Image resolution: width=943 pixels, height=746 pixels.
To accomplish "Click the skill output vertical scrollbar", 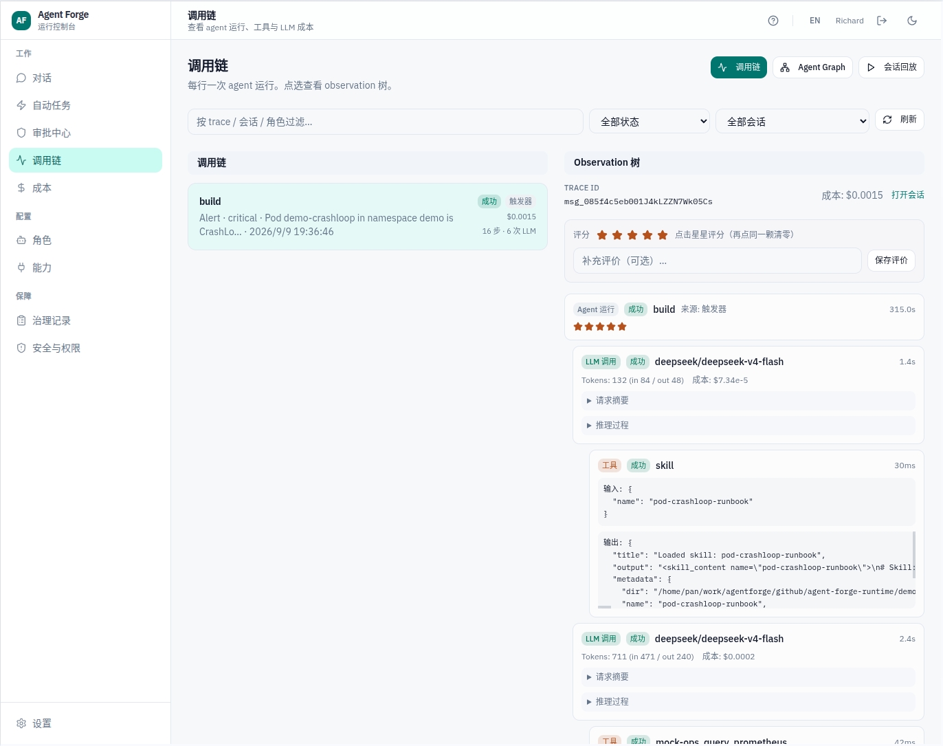I will pyautogui.click(x=913, y=555).
